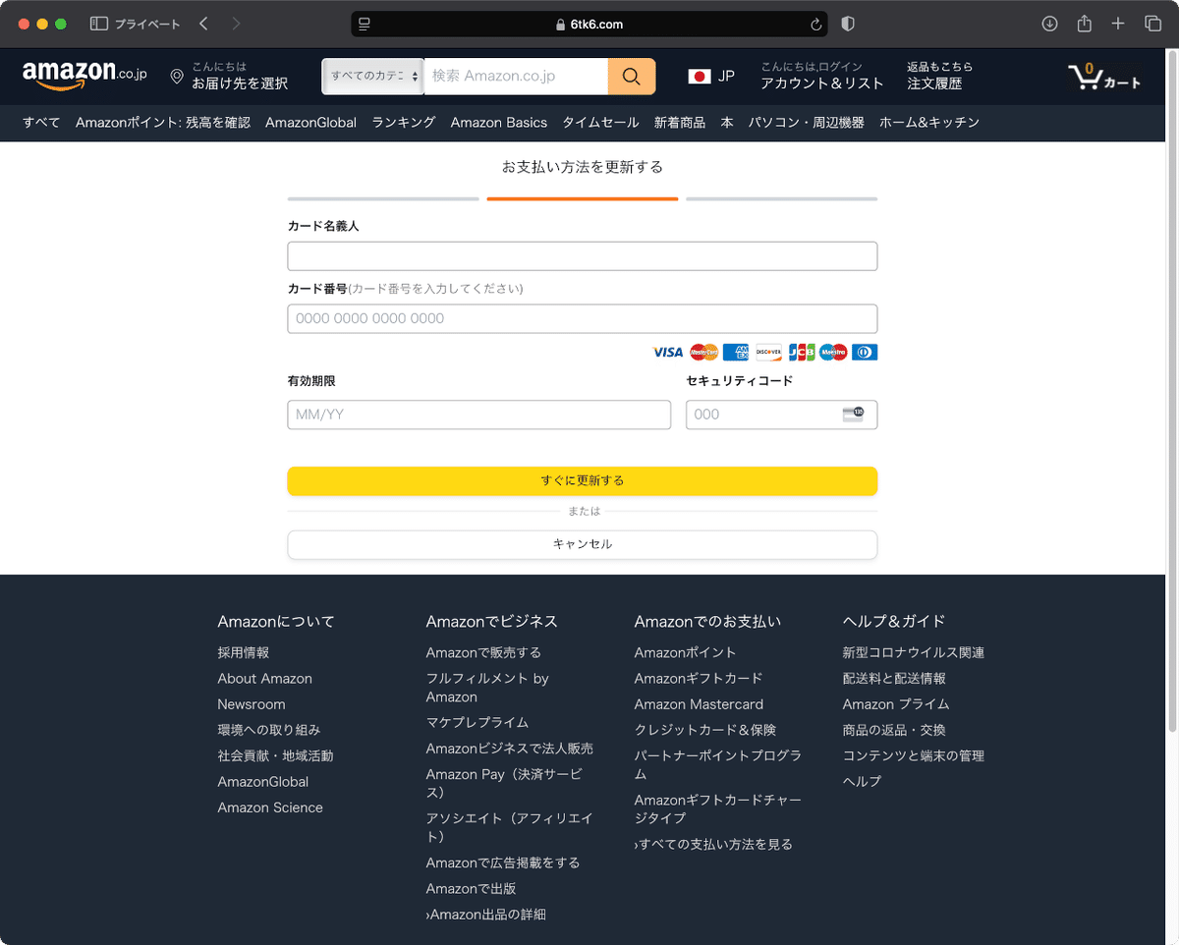Click the ヘルプ footer link
The height and width of the screenshot is (945, 1179).
(x=862, y=782)
